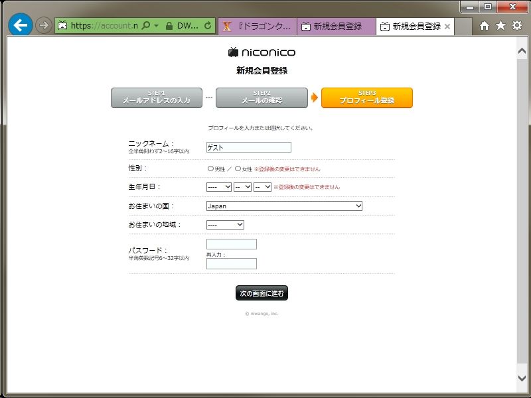Click the site favicon in address bar
This screenshot has height=398, width=531.
pyautogui.click(x=62, y=25)
